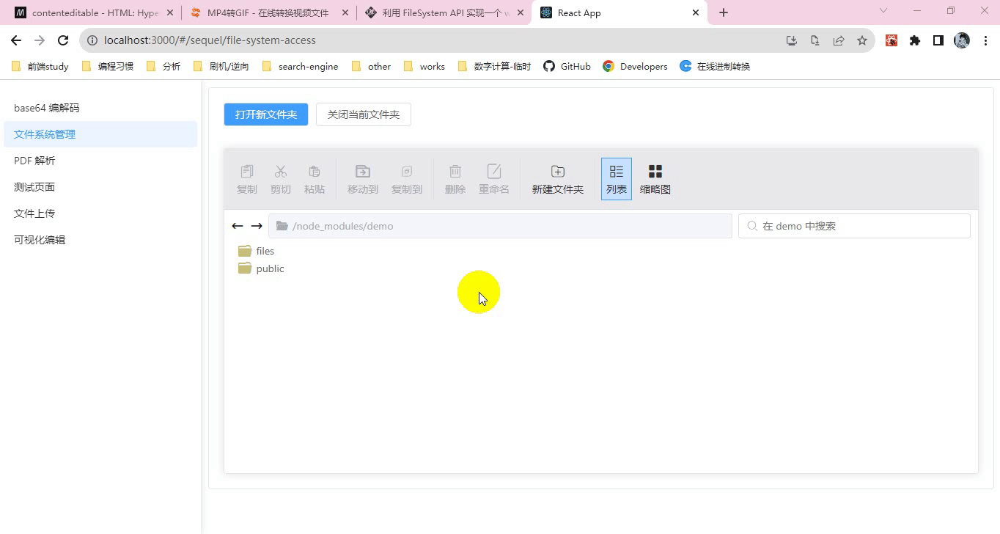
Task: Switch to thumbnail view (缩略图)
Action: 655,179
